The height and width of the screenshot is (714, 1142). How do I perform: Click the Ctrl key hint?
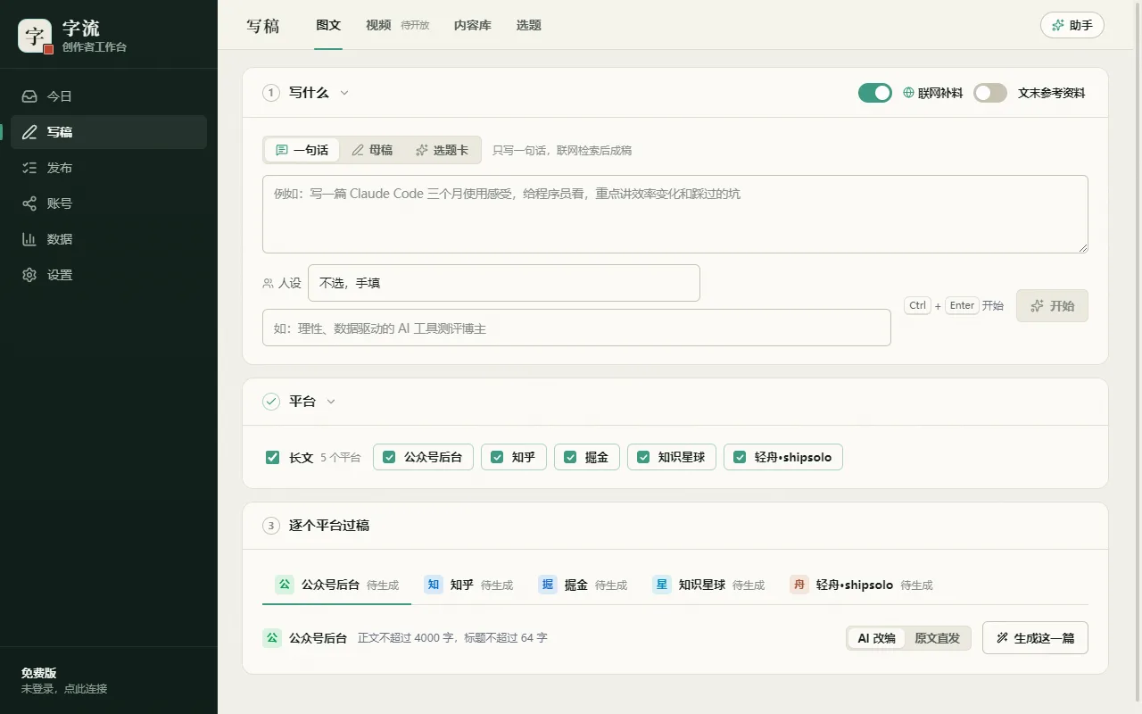918,305
